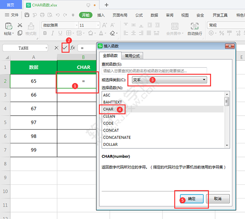Click the function search input field
The height and width of the screenshot is (219, 245).
point(154,71)
